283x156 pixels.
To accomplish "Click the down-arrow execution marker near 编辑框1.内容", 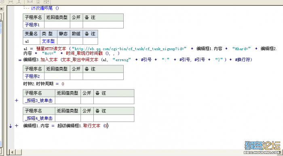I will [11, 126].
